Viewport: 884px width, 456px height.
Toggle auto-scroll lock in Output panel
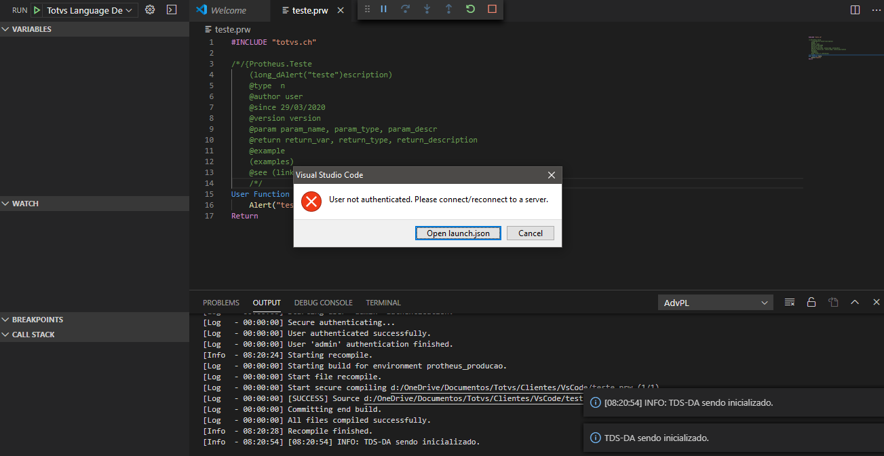click(x=811, y=302)
